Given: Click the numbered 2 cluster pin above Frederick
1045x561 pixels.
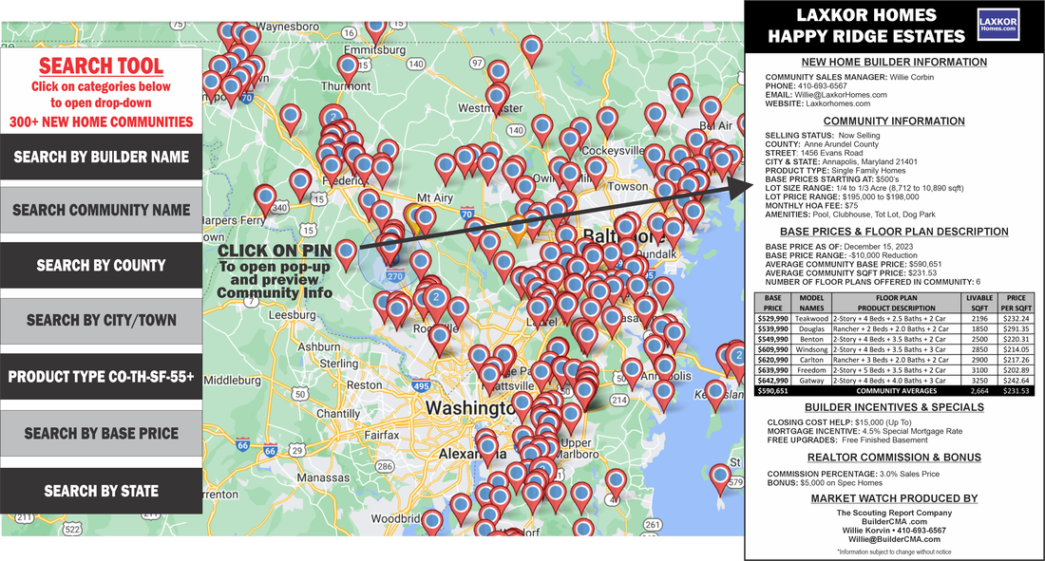Looking at the screenshot, I should [x=332, y=118].
